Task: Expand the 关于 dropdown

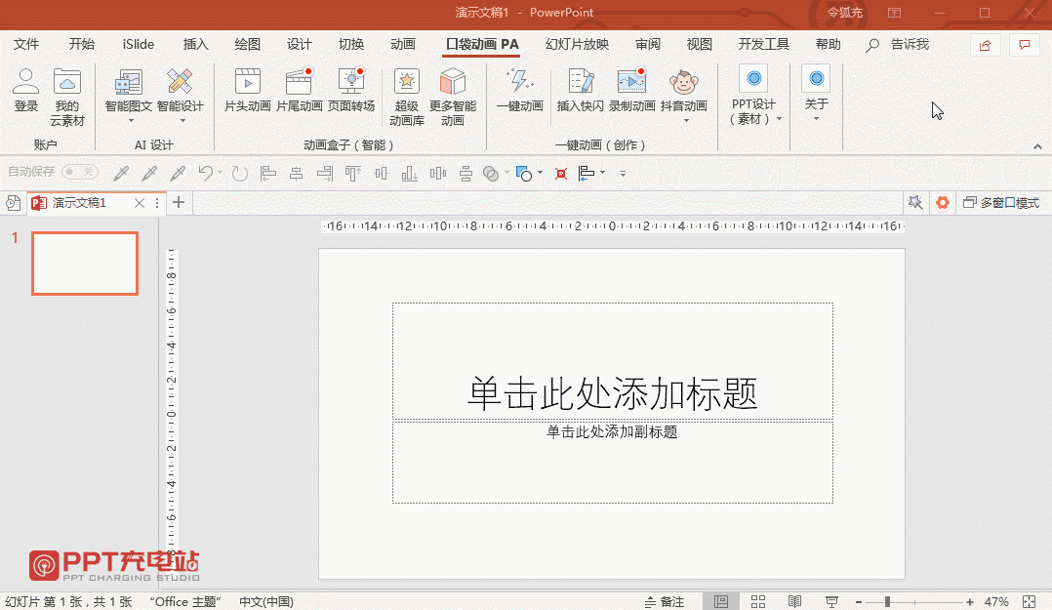Action: (x=816, y=119)
